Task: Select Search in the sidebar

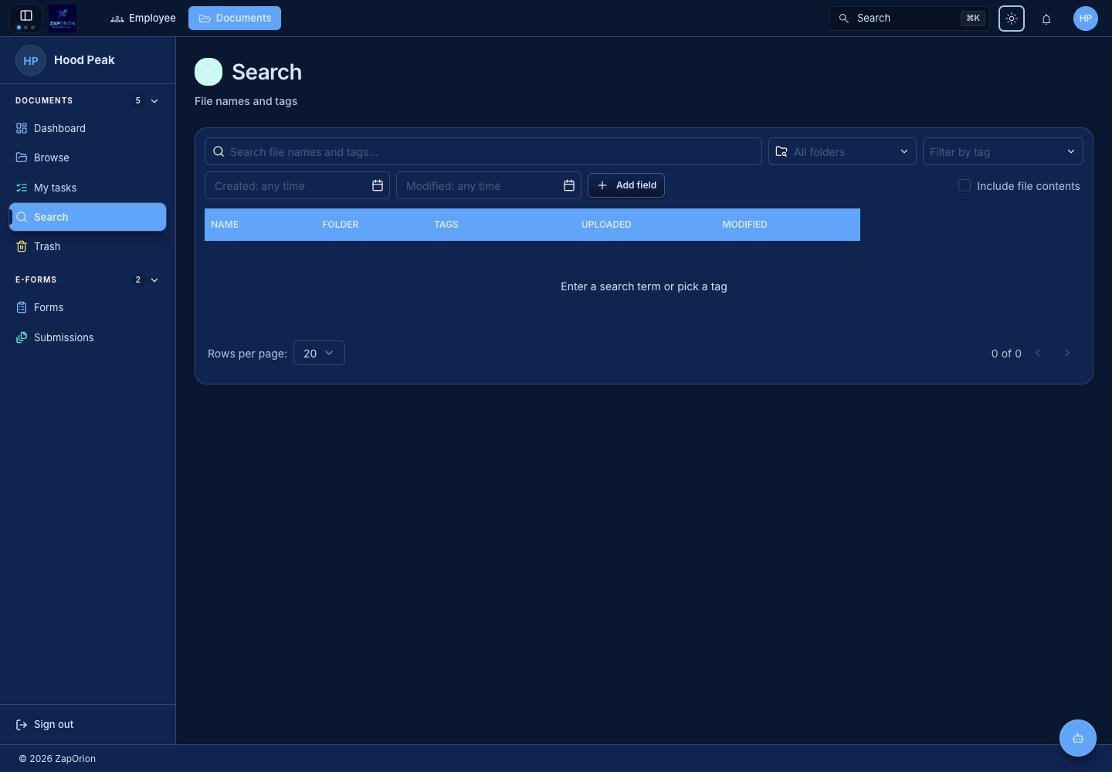Action: pyautogui.click(x=87, y=217)
